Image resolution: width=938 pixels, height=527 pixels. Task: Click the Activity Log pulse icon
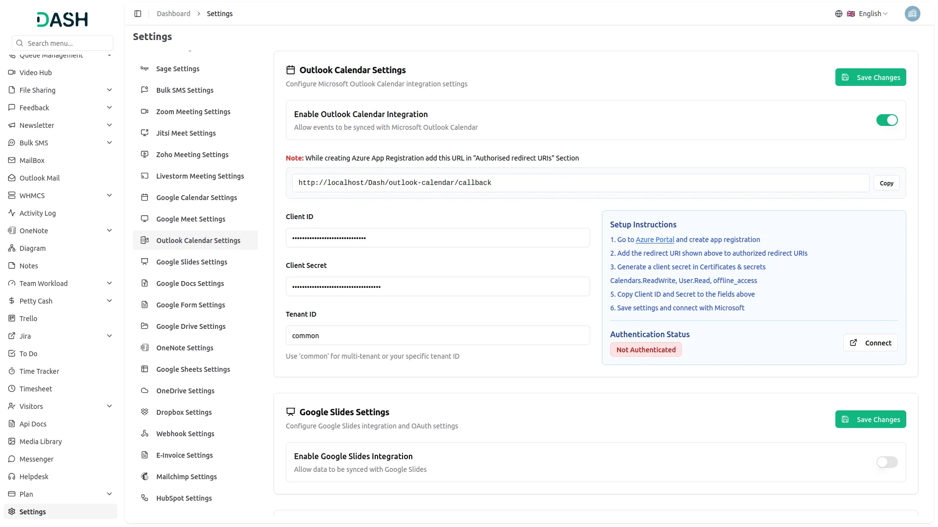pyautogui.click(x=12, y=213)
